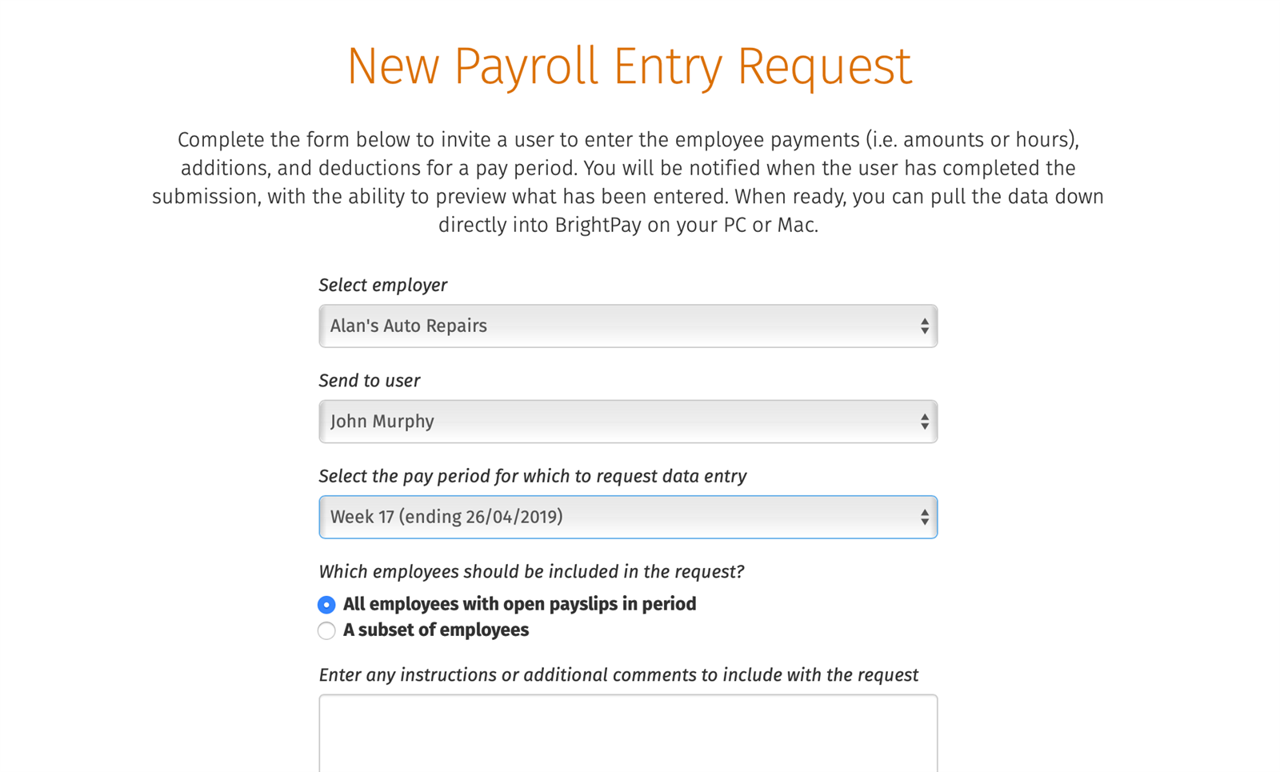This screenshot has width=1280, height=772.
Task: Click the 'A subset of employees' label text
Action: pyautogui.click(x=436, y=630)
